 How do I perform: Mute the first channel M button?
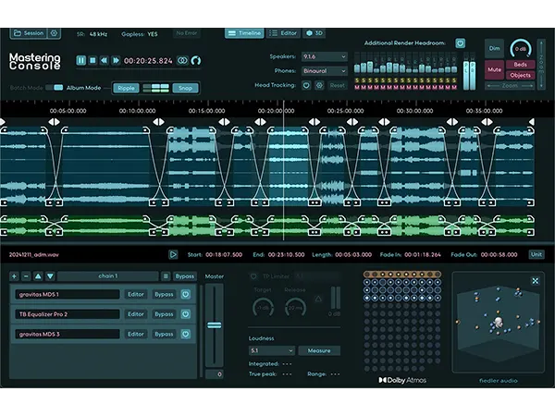tap(357, 87)
